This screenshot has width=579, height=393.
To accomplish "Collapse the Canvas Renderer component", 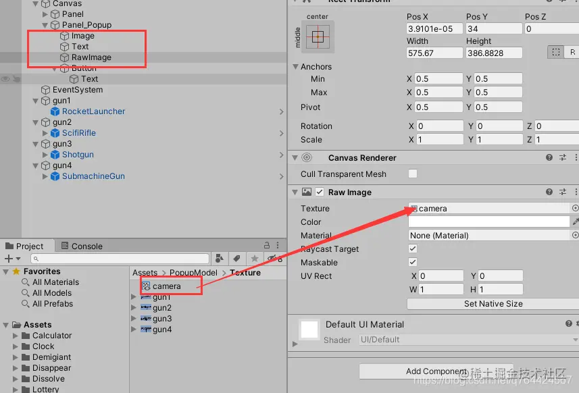I will pos(295,158).
